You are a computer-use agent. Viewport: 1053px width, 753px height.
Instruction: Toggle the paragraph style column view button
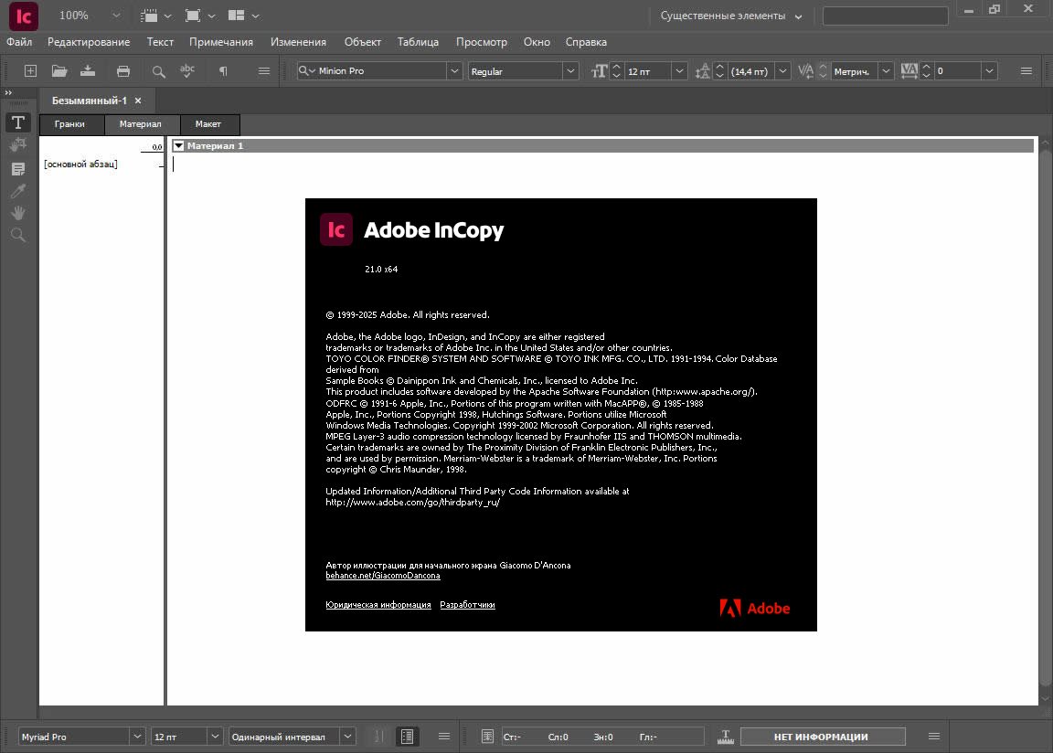coord(408,737)
